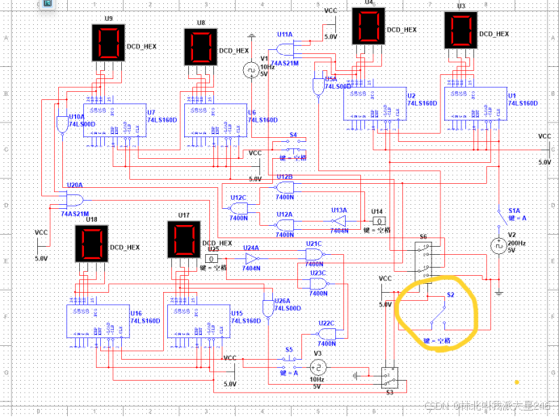Viewport: 559px width, 417px height.
Task: Toggle the S1A switch
Action: (x=503, y=218)
